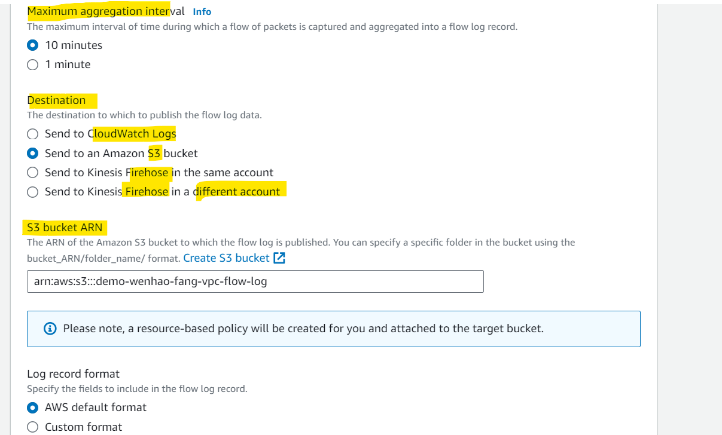The width and height of the screenshot is (722, 435).
Task: Click the S3 bucket ARN input field
Action: tap(255, 281)
